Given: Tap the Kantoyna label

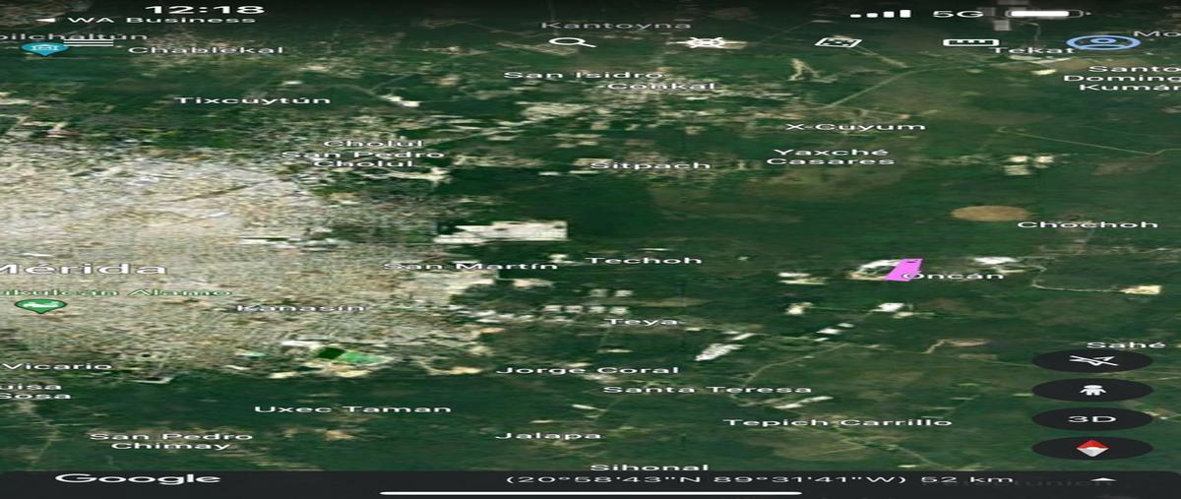Looking at the screenshot, I should coord(616,26).
